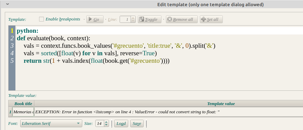Click the plus icon on Set all

(x=204, y=19)
